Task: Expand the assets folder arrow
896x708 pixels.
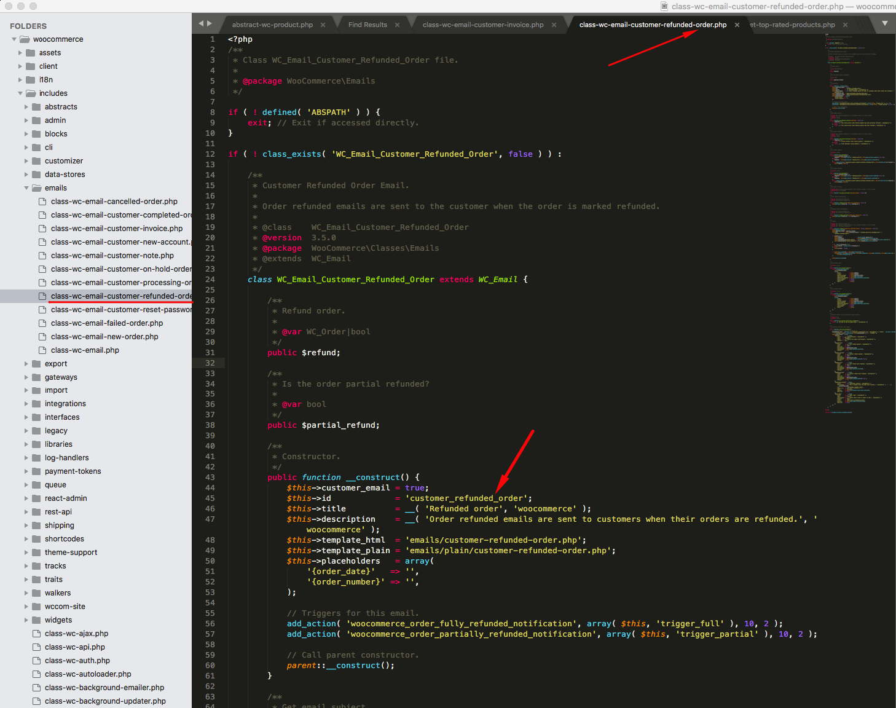Action: (20, 53)
